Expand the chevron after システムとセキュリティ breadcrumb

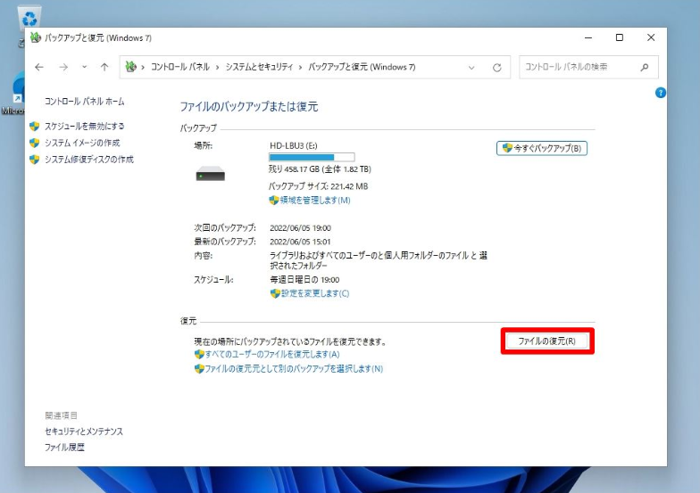[300, 68]
